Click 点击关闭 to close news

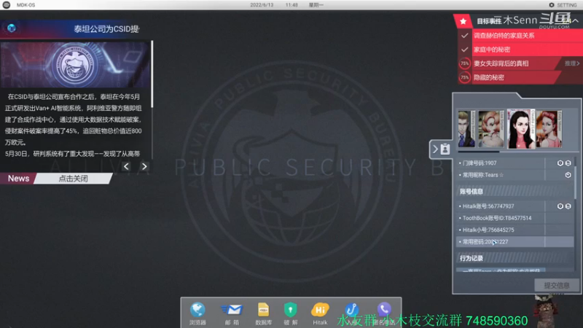[74, 179]
